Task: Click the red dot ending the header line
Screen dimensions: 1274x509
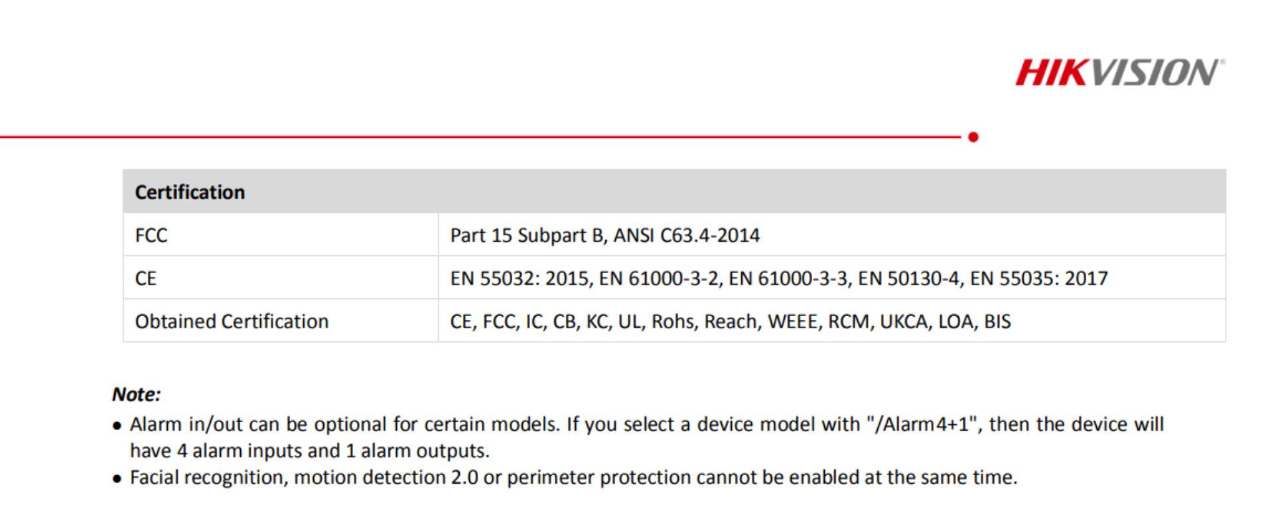Action: [973, 137]
